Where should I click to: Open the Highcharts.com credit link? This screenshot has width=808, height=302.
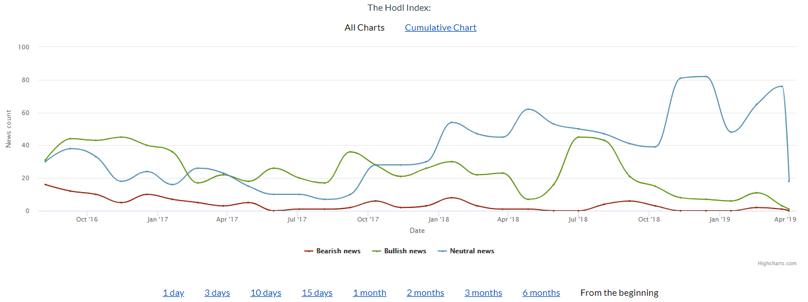coord(777,263)
